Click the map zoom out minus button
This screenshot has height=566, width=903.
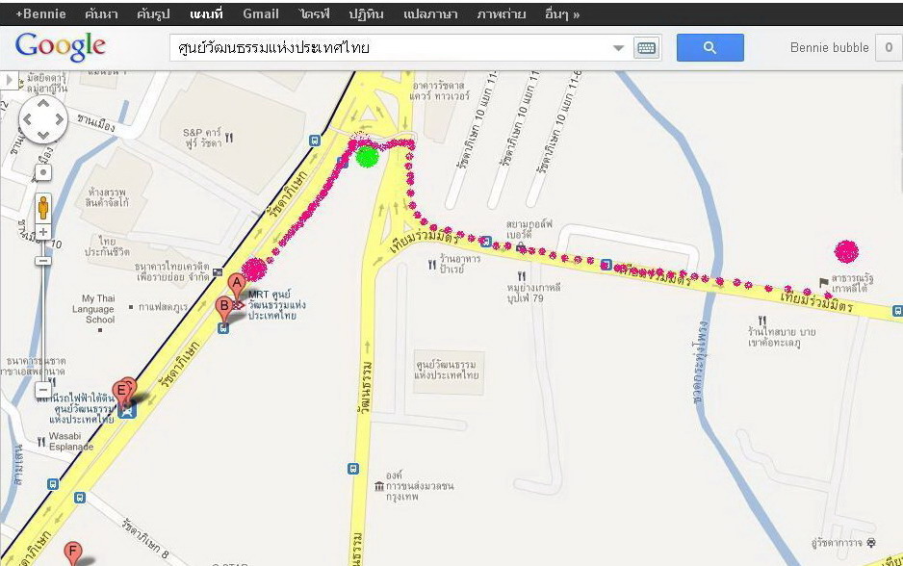click(42, 390)
